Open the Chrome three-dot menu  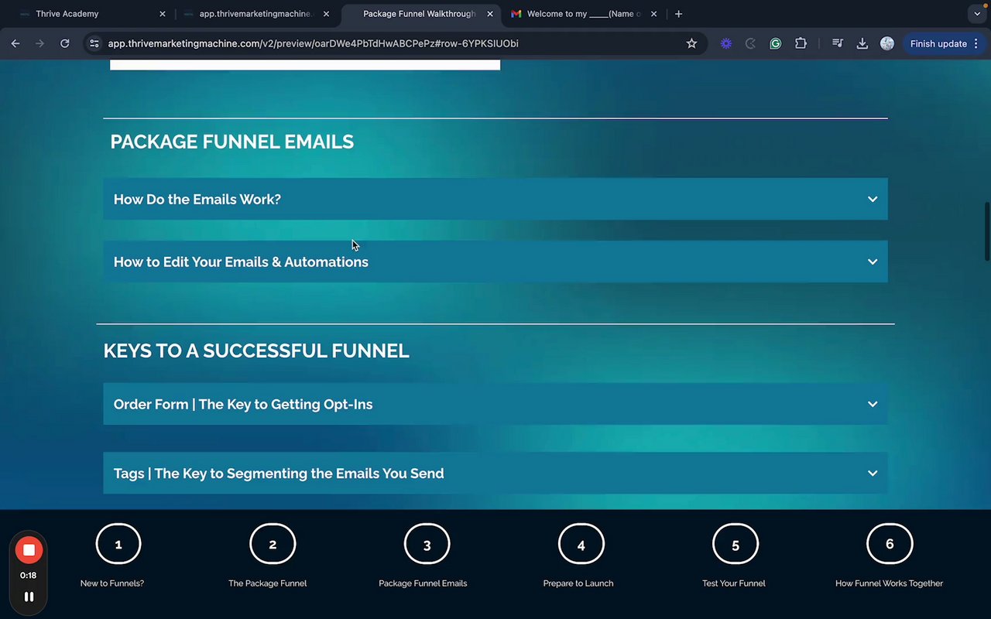pyautogui.click(x=978, y=44)
